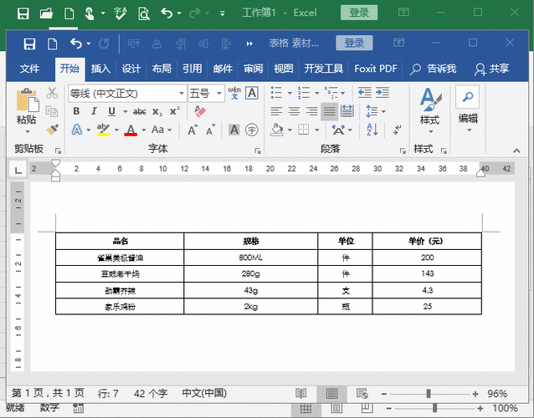
Task: Click Word's New Document icon in quick access toolbar
Action: pyautogui.click(x=53, y=43)
